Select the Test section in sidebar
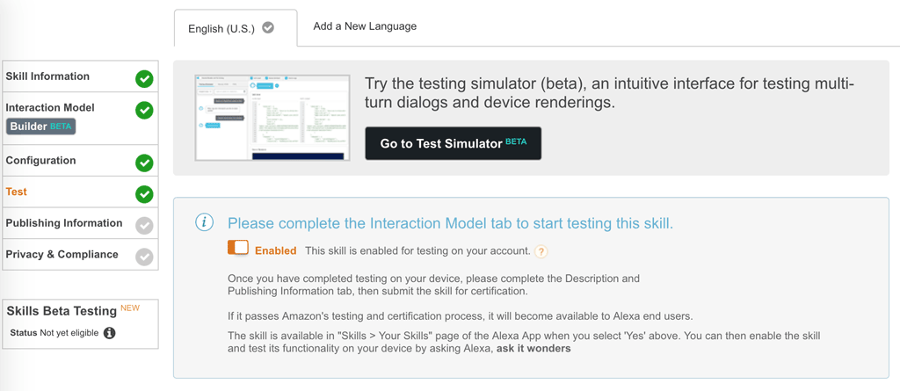Viewport: 900px width, 391px height. coord(80,192)
